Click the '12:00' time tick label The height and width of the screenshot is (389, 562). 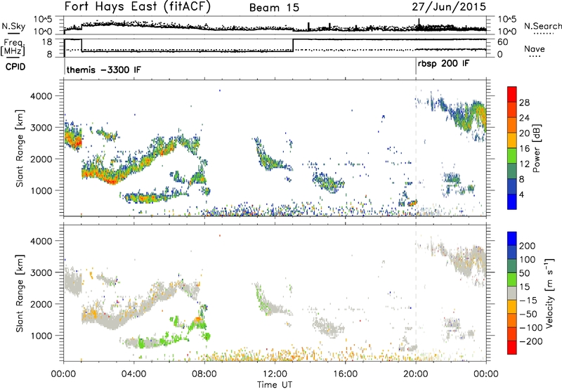click(x=275, y=374)
